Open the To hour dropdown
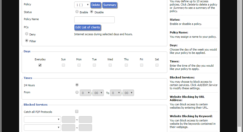243x132 pixels. pos(116,93)
